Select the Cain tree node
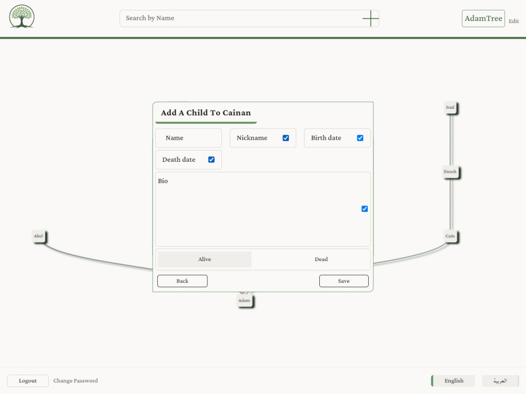This screenshot has height=394, width=526. click(451, 236)
